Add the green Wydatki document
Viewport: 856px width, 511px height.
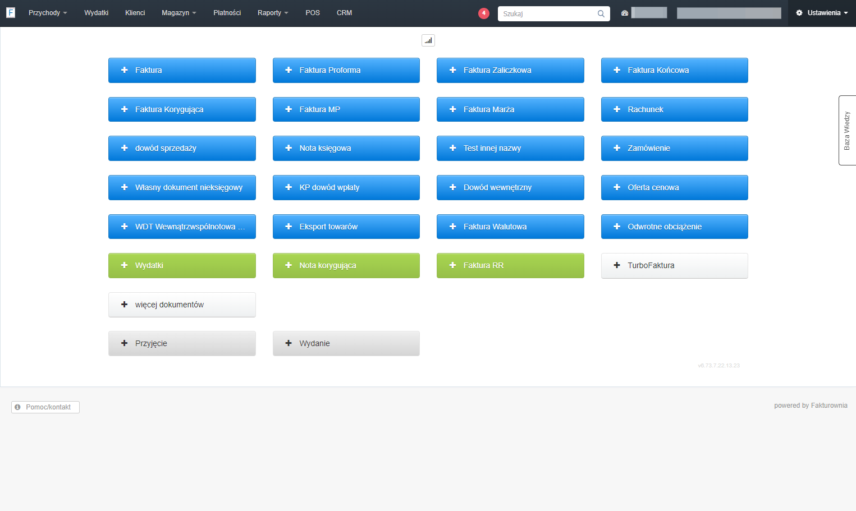click(x=182, y=265)
